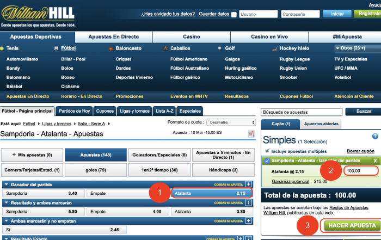
Task: Open the Fútbol Americano sport link
Action: pos(189,59)
